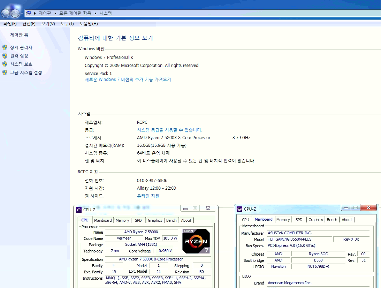381x288 pixels.
Task: Click shield icon next to 고급 시스템 설정
Action: click(5, 73)
